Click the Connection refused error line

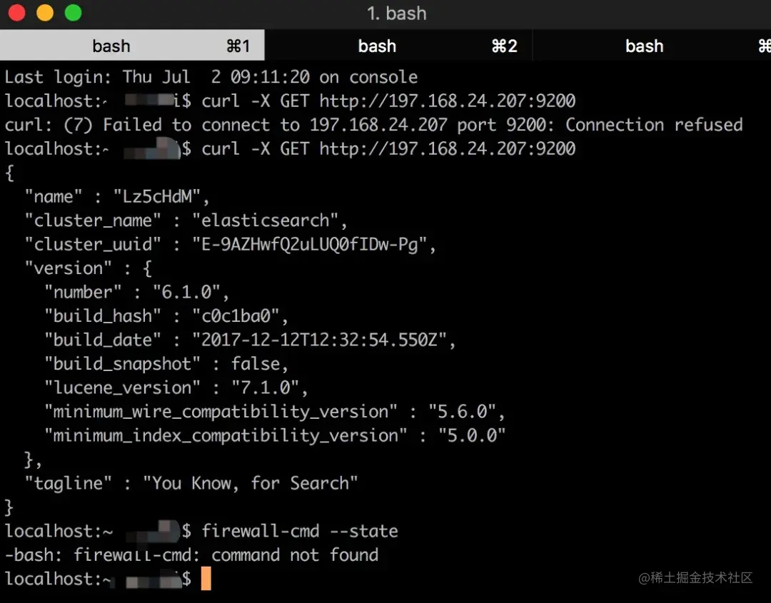coord(371,124)
